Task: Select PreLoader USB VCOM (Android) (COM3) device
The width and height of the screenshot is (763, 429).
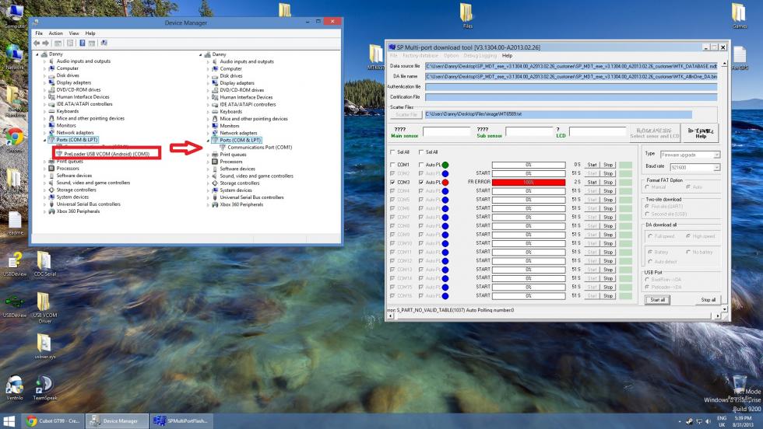Action: coord(107,154)
